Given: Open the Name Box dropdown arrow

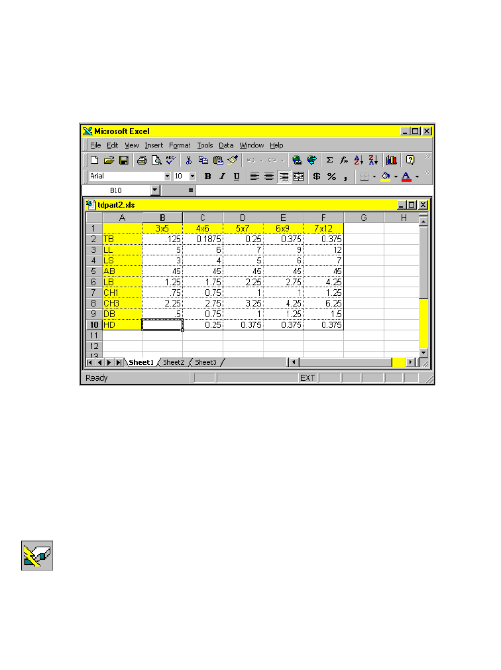Looking at the screenshot, I should [155, 190].
